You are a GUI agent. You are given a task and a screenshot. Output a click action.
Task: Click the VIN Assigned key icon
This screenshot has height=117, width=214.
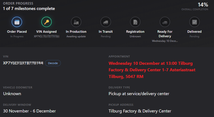point(46,22)
